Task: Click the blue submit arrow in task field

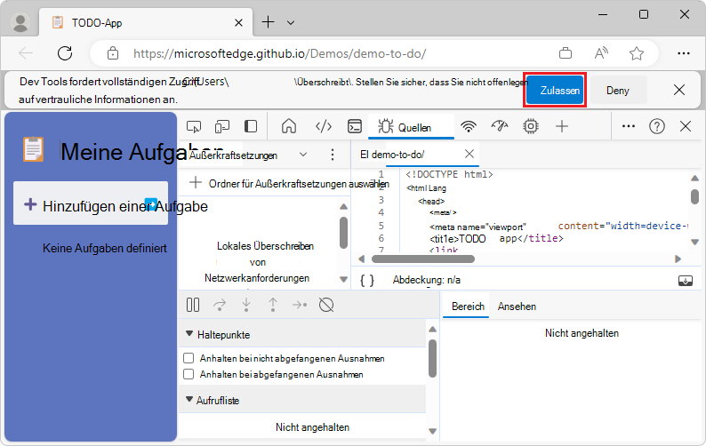Action: tap(151, 204)
